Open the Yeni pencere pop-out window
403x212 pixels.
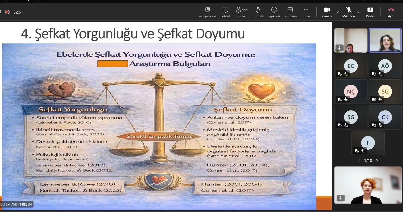pyautogui.click(x=207, y=12)
